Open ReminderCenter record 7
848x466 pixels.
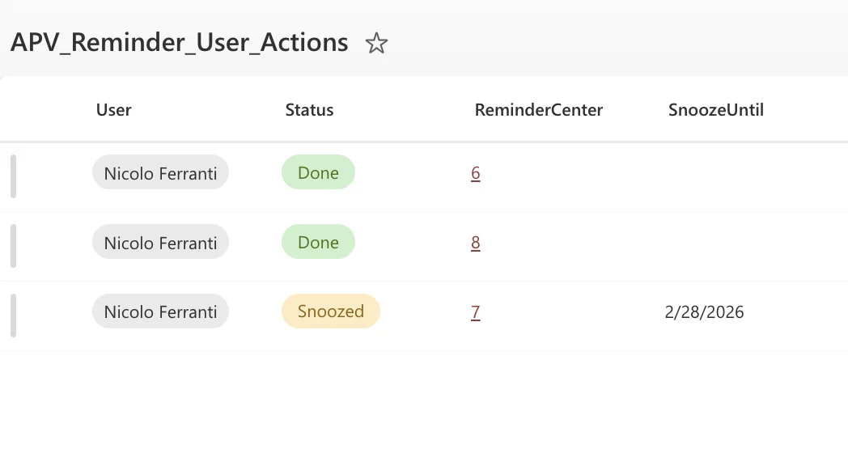point(477,311)
